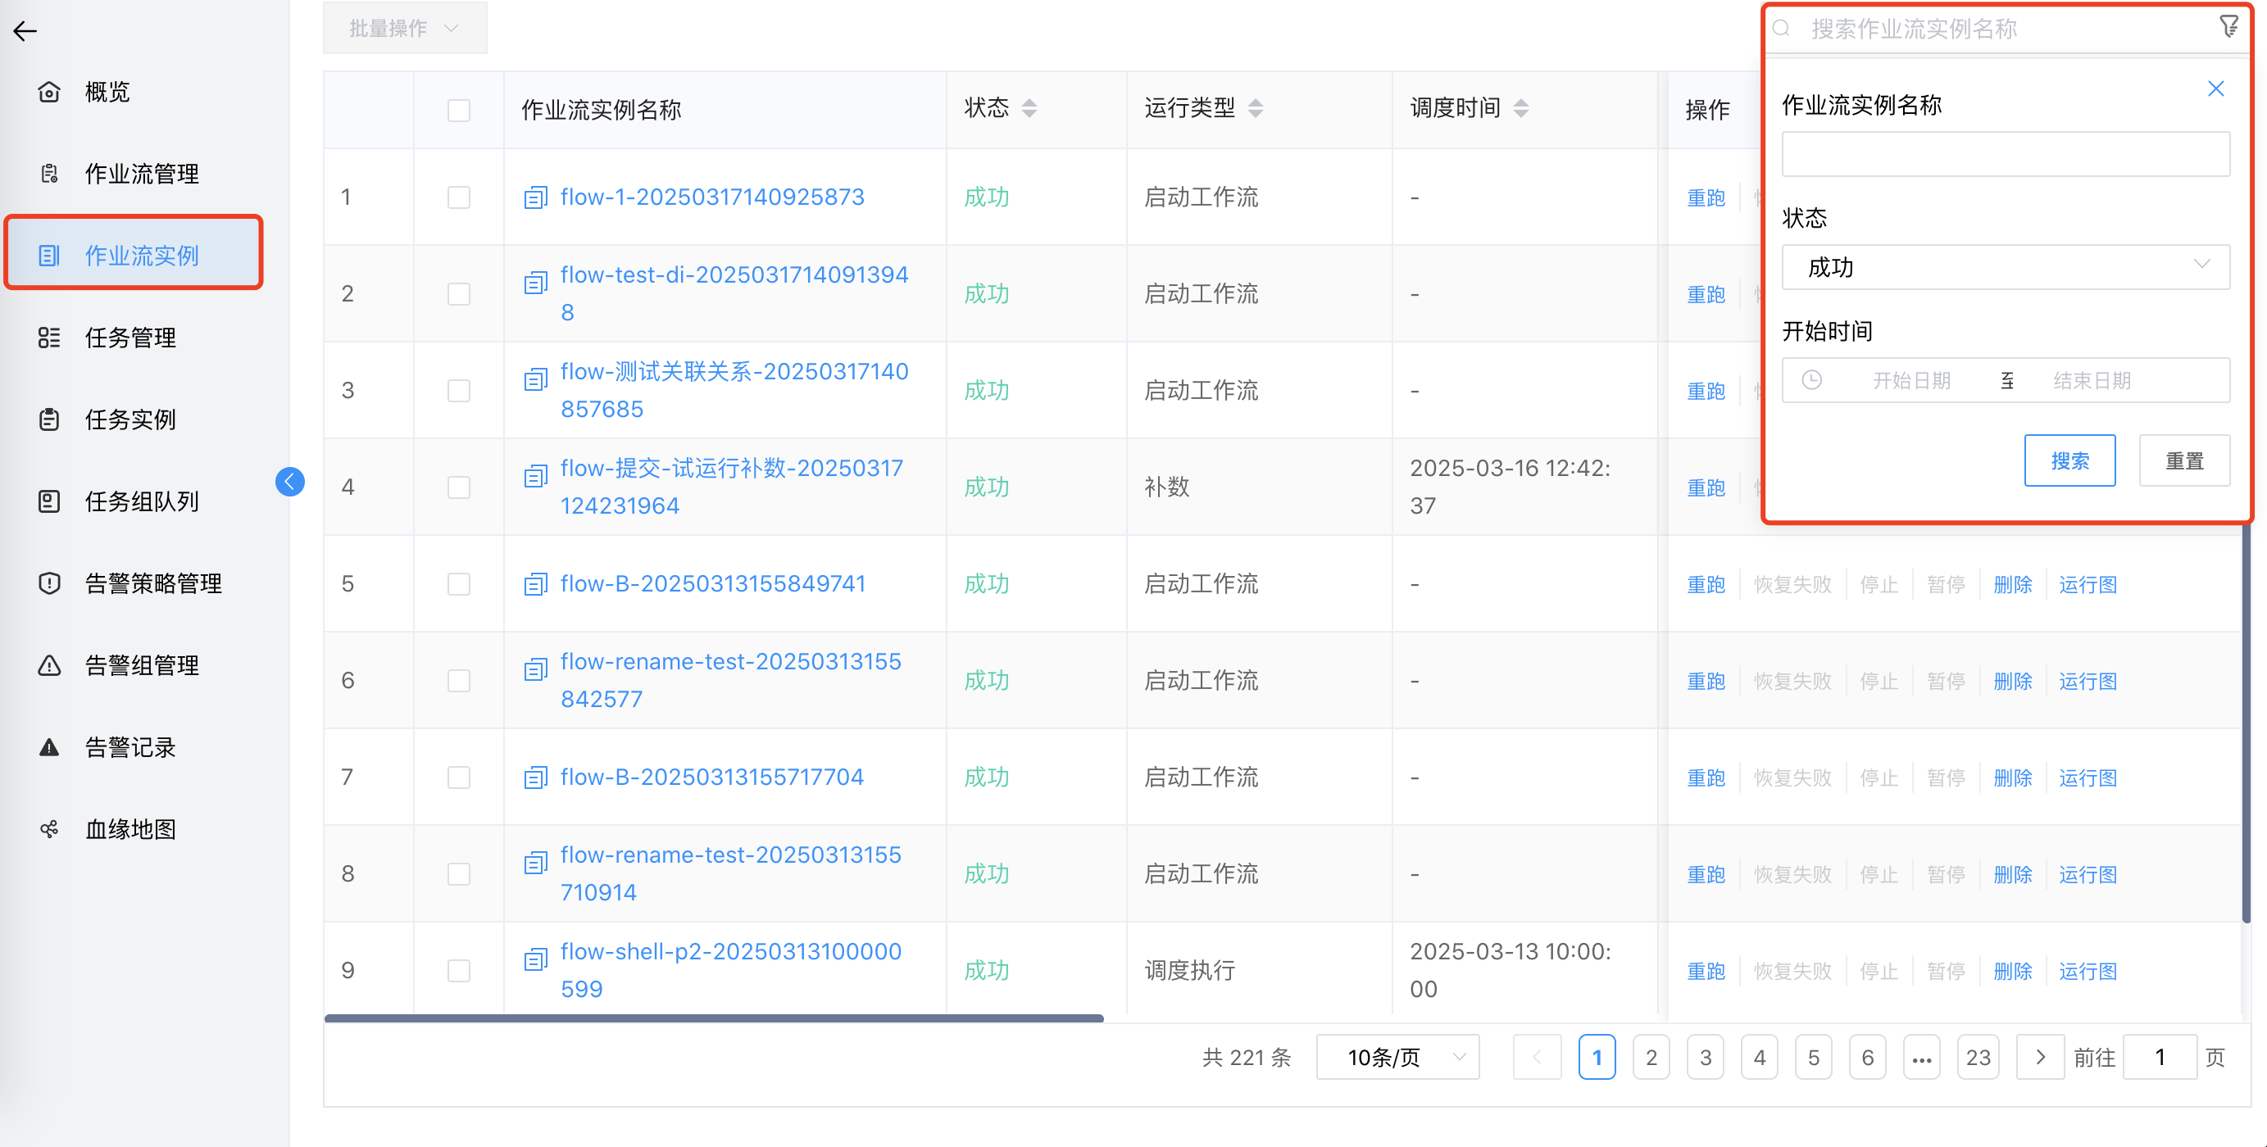The height and width of the screenshot is (1147, 2267).
Task: Open the 10条/页 page size dropdown
Action: coord(1397,1057)
